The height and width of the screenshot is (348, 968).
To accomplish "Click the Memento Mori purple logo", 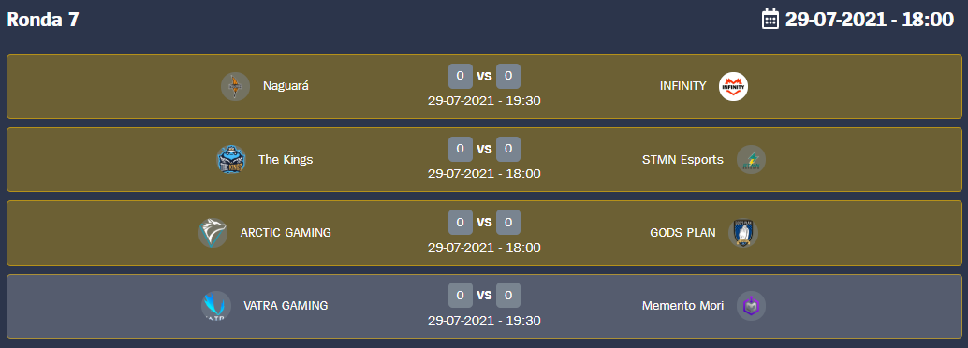I will pyautogui.click(x=751, y=305).
